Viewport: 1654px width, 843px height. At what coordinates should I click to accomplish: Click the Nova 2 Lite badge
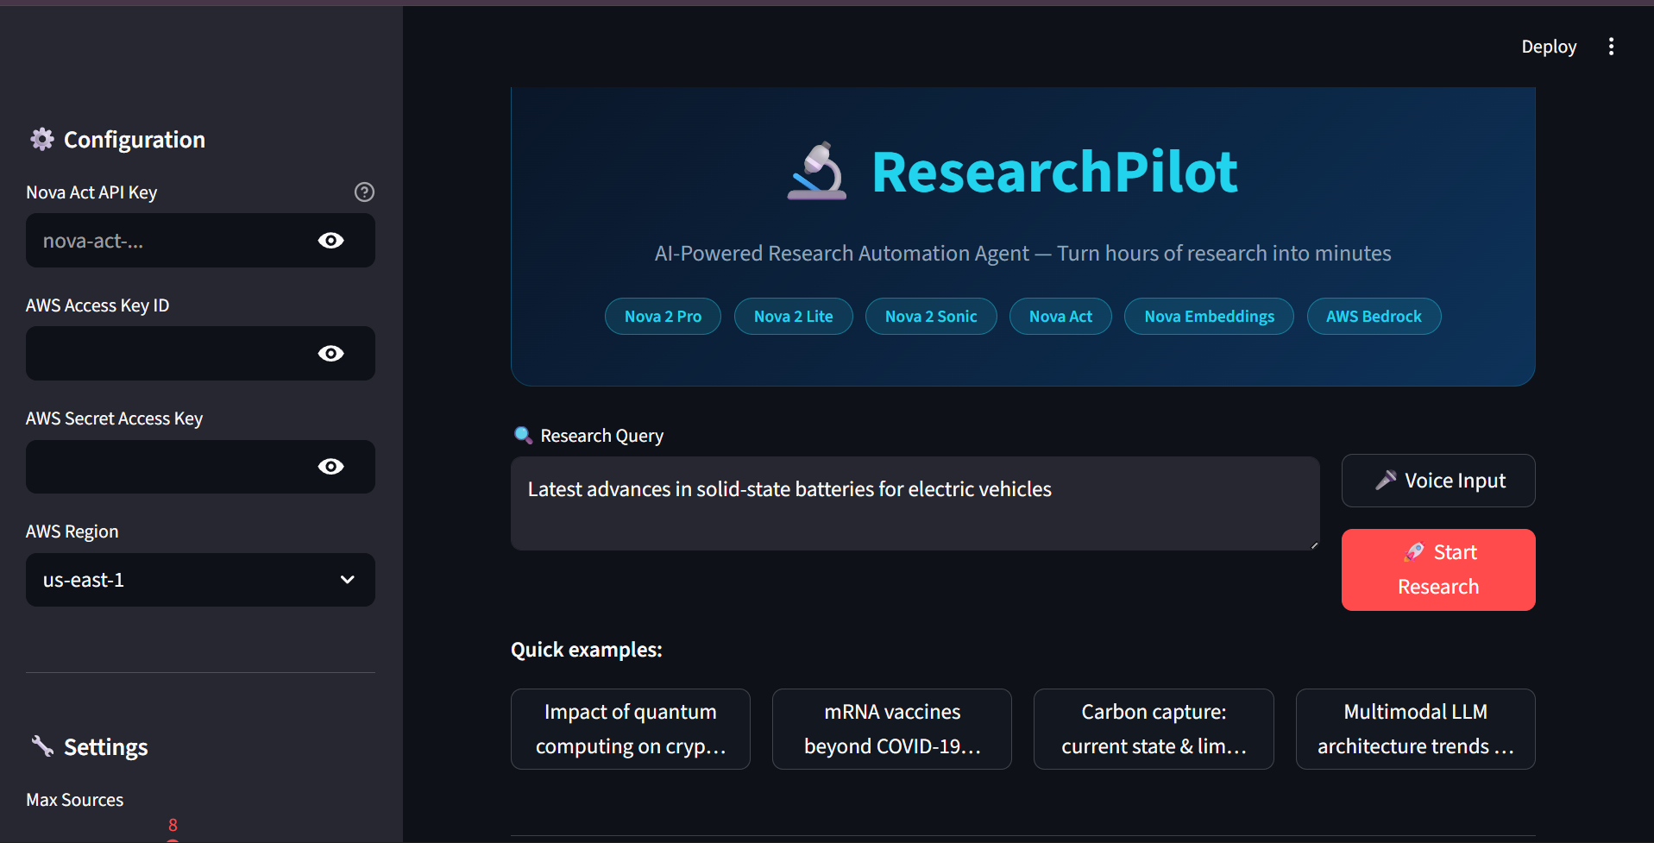point(794,317)
